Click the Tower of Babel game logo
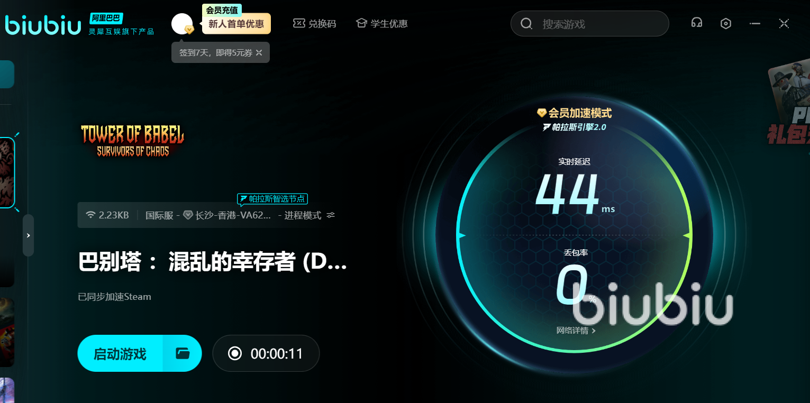 pyautogui.click(x=132, y=141)
